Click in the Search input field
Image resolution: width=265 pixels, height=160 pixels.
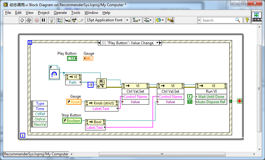coord(217,20)
